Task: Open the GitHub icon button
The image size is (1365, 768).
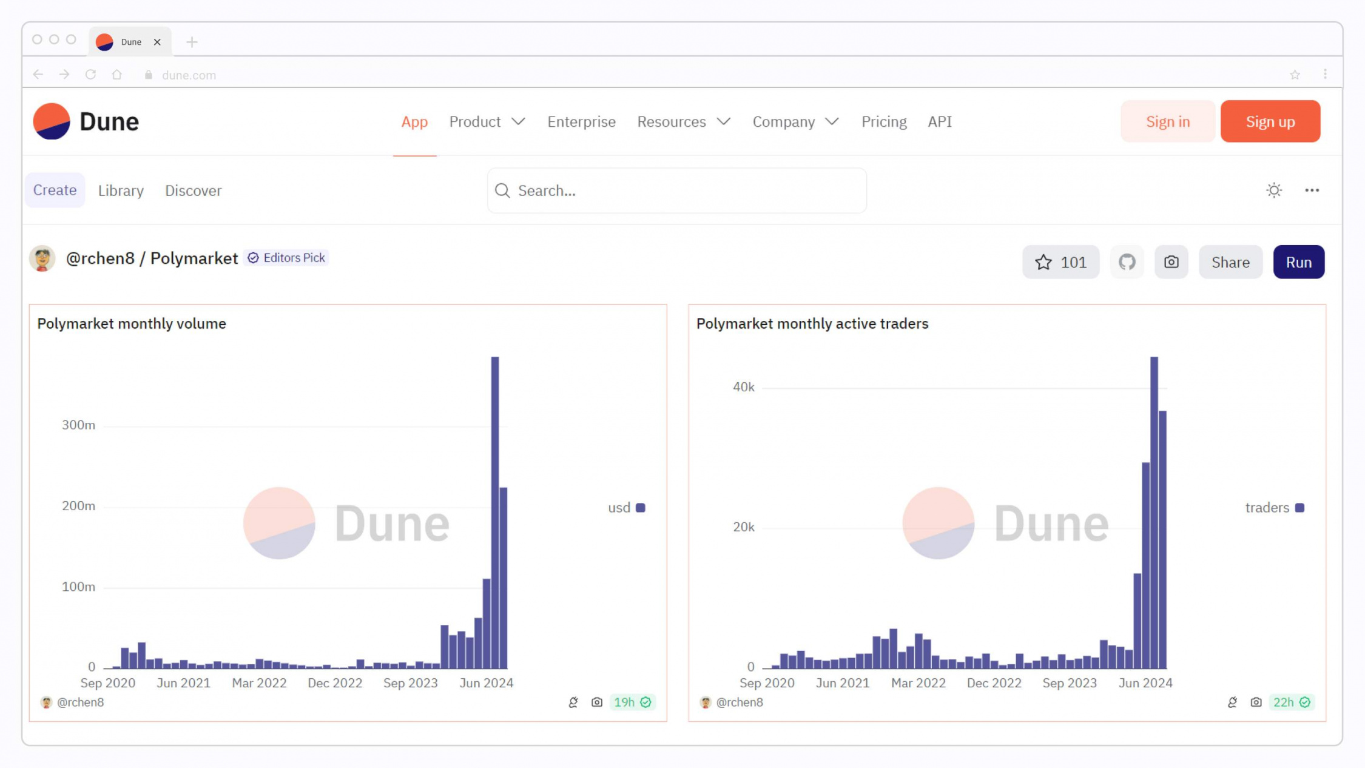Action: [1127, 262]
